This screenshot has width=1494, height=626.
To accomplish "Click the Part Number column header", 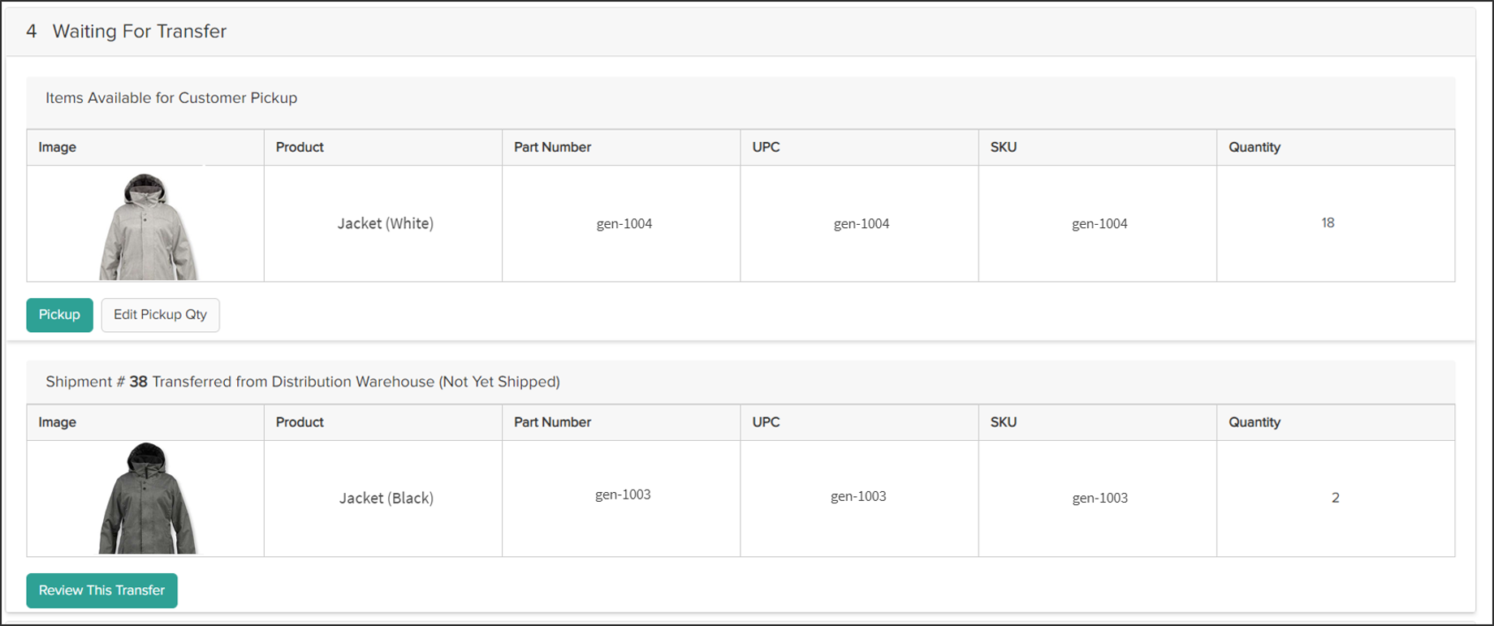I will click(x=553, y=147).
